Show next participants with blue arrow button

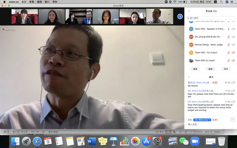[180, 16]
